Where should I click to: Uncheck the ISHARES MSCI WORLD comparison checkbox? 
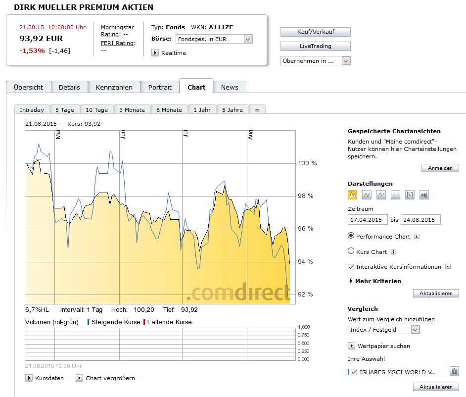click(x=354, y=372)
